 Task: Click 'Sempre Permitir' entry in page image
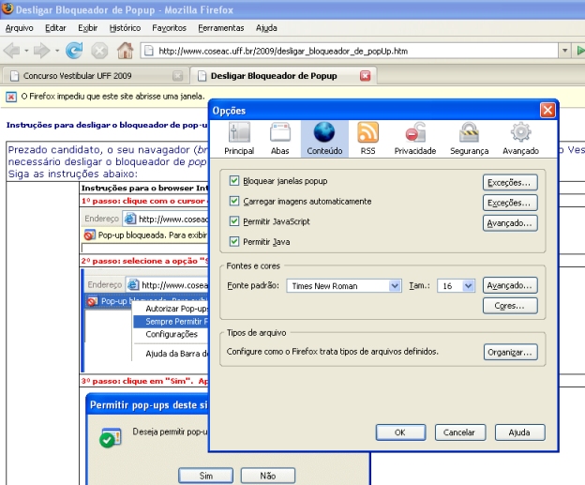171,322
